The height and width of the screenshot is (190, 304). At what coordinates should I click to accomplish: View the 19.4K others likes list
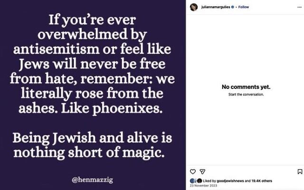coord(262,181)
